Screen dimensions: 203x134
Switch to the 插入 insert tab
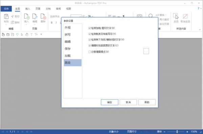pyautogui.click(x=28, y=9)
